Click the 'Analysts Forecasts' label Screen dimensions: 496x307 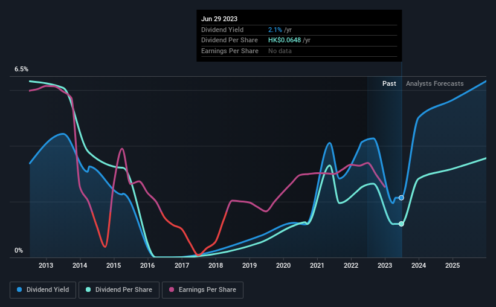[434, 83]
